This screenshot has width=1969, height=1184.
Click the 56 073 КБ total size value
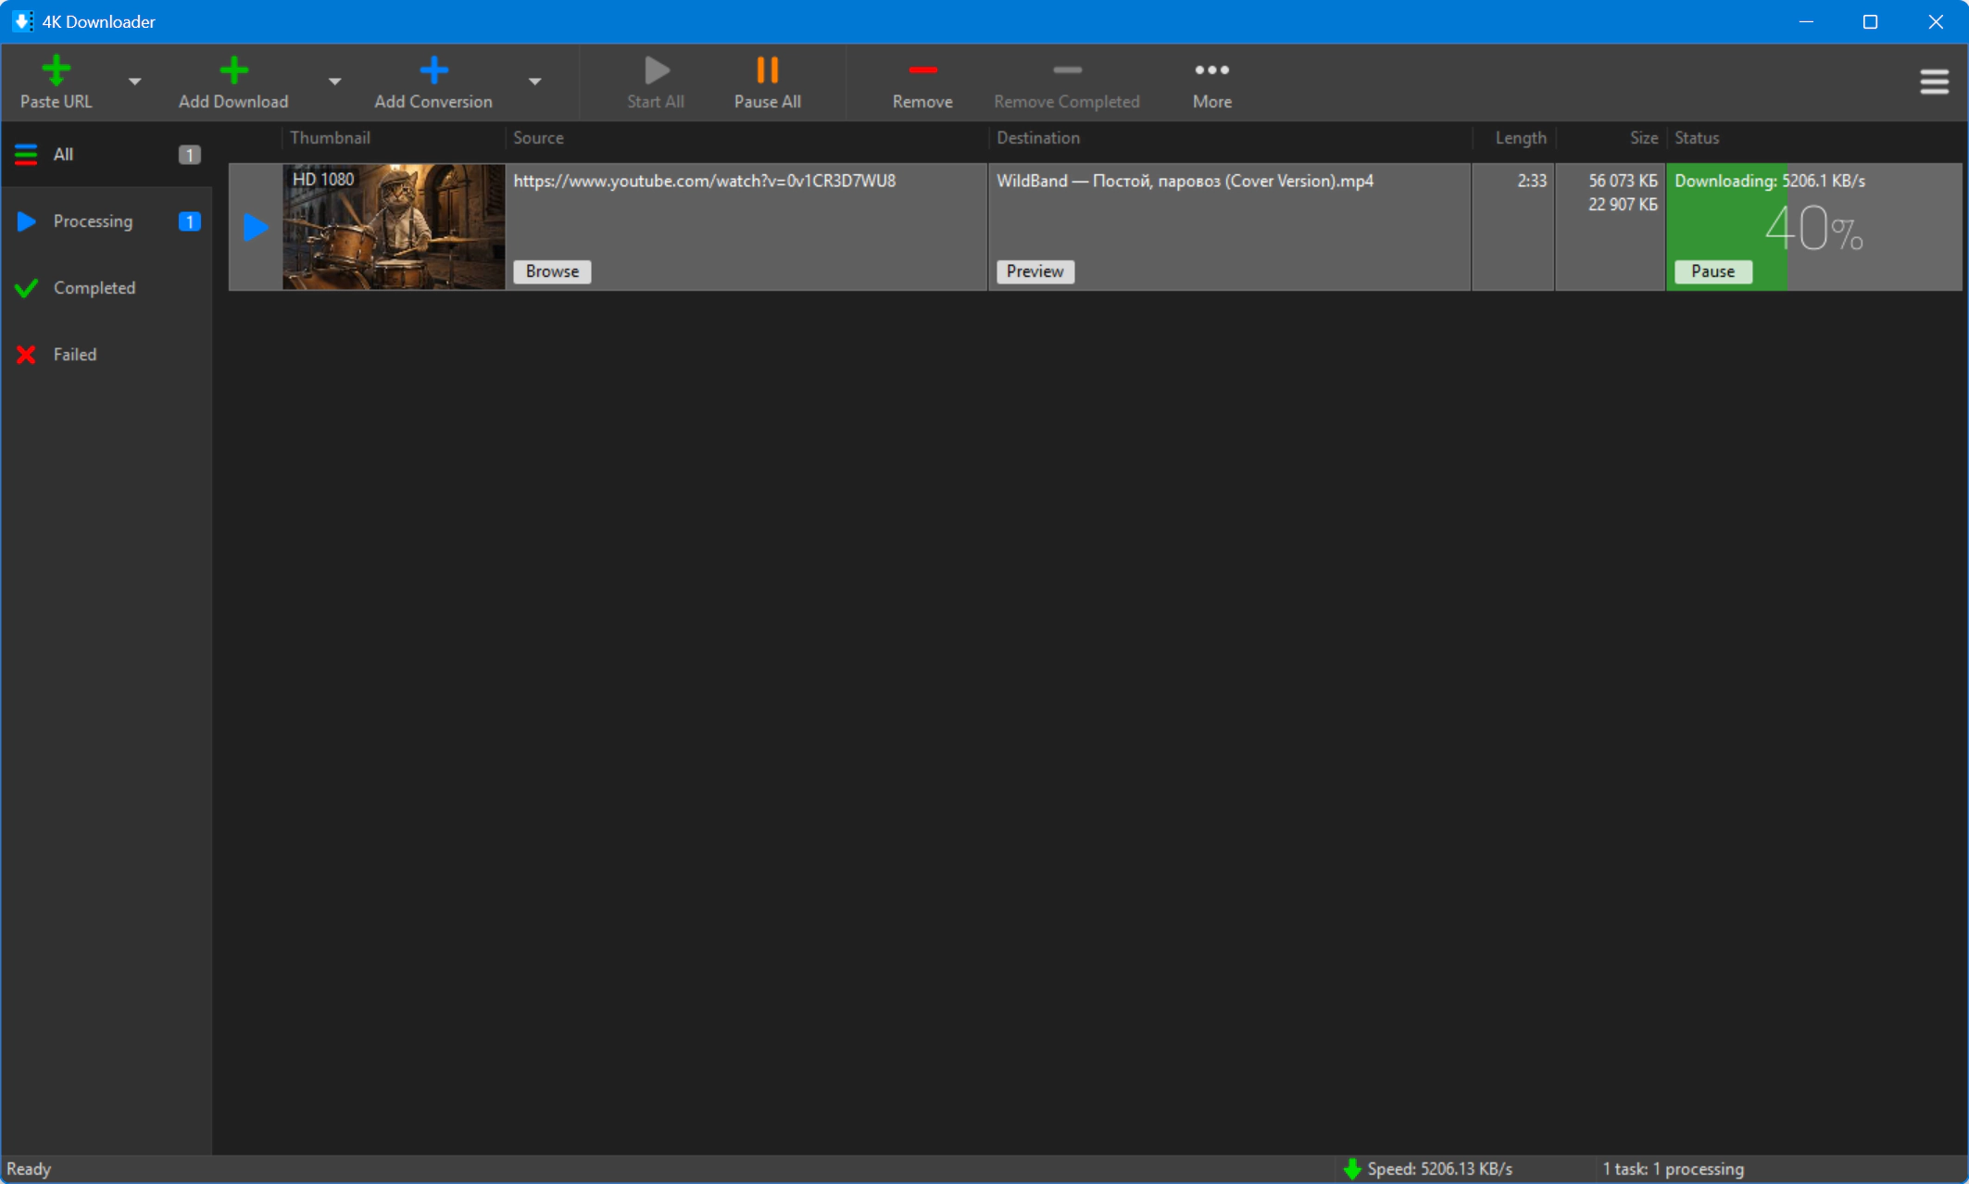click(1623, 181)
